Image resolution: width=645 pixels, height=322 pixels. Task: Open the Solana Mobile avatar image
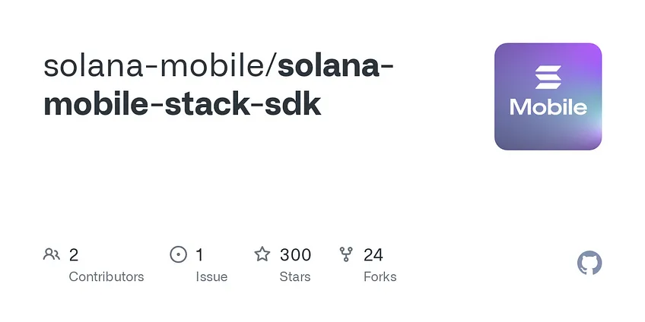click(x=548, y=96)
